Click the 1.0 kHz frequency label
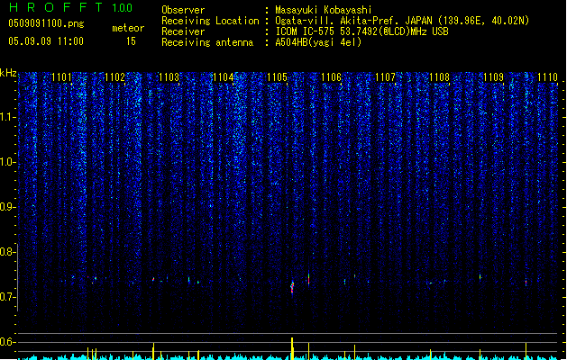Viewport: 567px width, 360px height. (x=7, y=162)
